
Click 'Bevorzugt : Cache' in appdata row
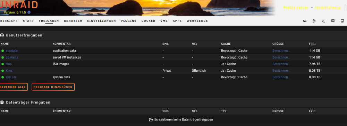pyautogui.click(x=234, y=51)
